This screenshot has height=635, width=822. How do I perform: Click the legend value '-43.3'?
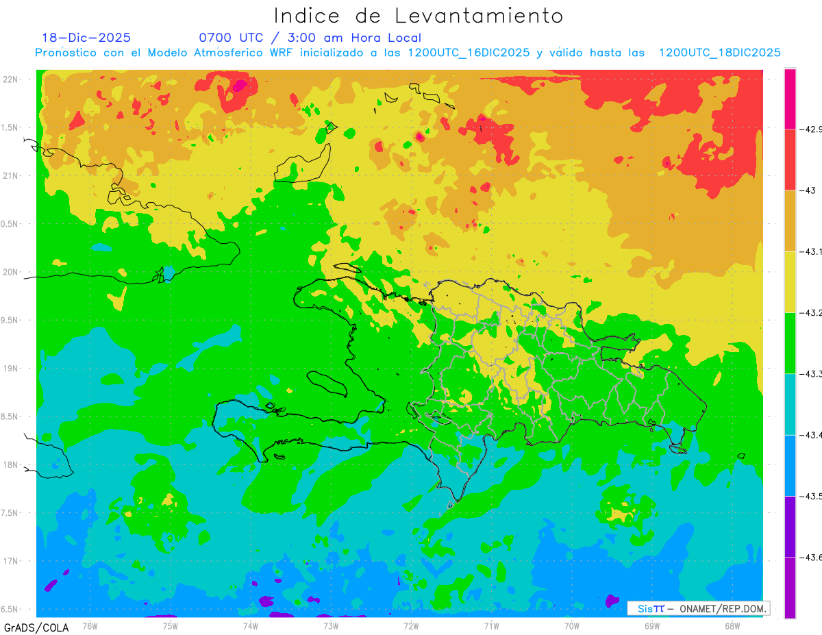point(810,374)
